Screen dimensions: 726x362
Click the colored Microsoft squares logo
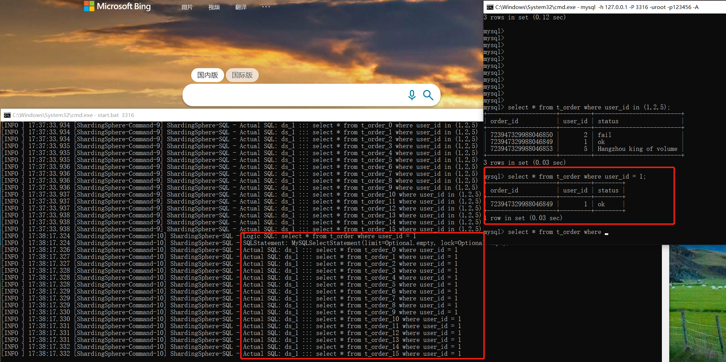pos(89,6)
